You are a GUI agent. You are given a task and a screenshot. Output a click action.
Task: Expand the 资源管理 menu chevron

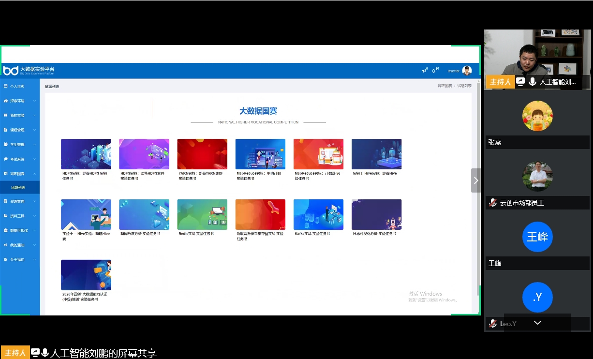pos(34,202)
